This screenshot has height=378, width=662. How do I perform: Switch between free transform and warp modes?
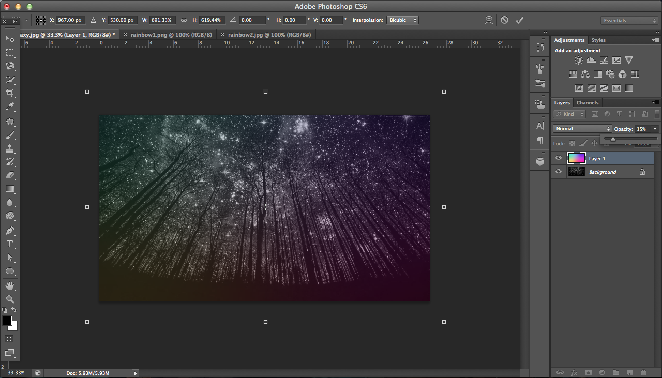point(489,20)
